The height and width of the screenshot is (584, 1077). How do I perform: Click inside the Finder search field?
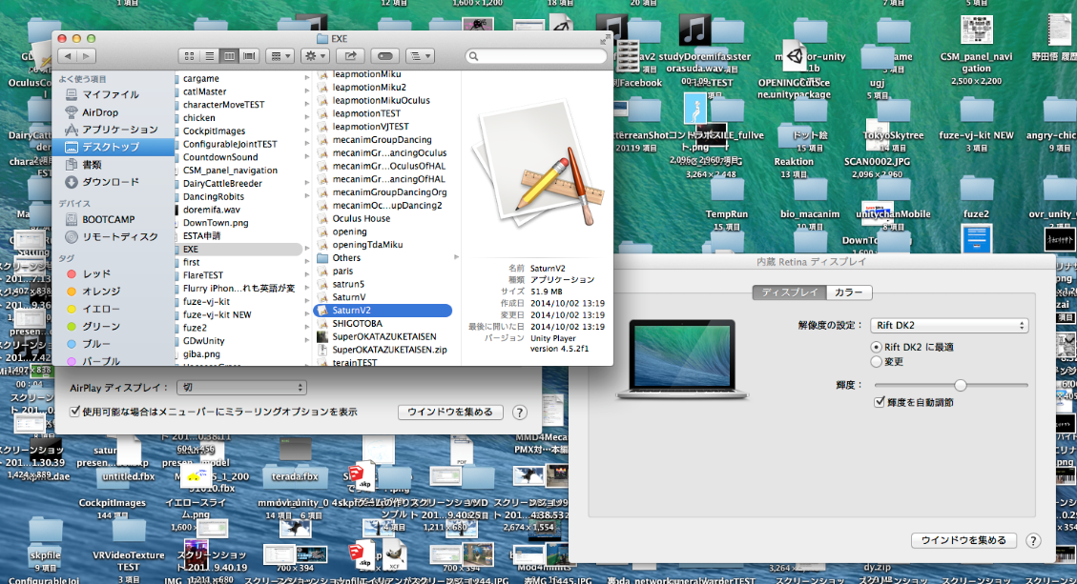click(534, 55)
